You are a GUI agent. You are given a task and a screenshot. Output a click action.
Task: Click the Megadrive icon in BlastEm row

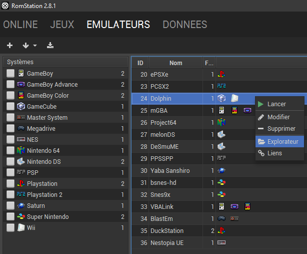click(x=221, y=218)
